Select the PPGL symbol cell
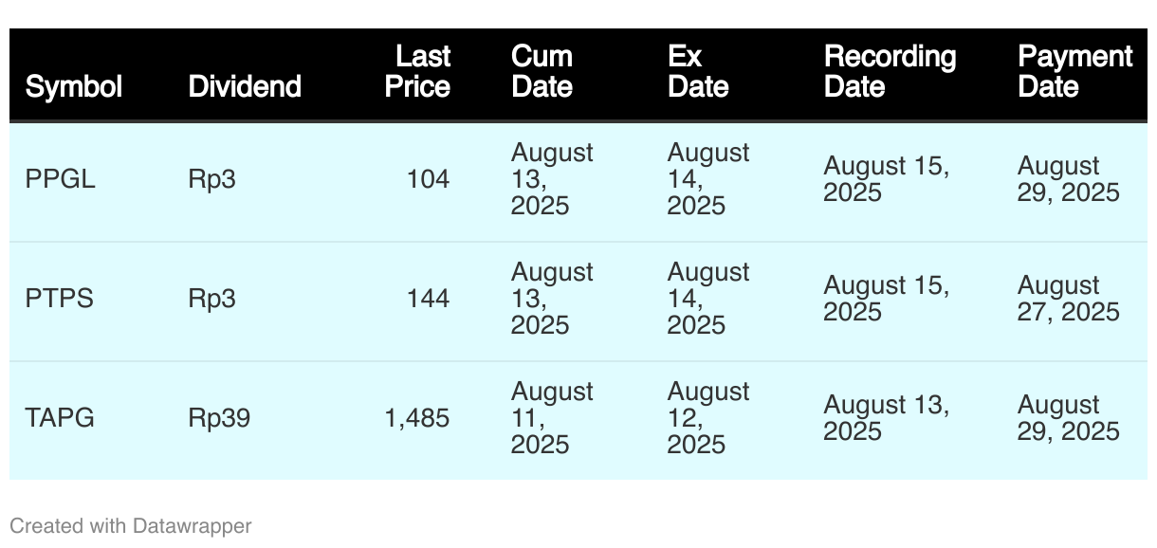 tap(61, 179)
